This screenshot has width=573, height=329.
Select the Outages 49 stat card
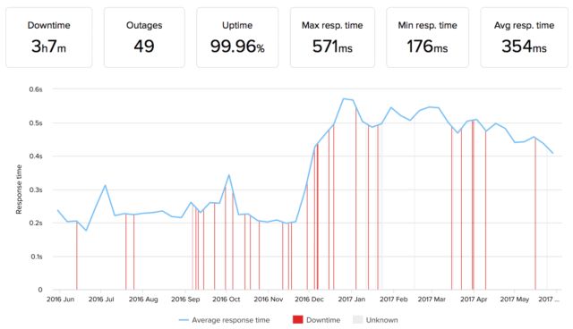pyautogui.click(x=144, y=38)
